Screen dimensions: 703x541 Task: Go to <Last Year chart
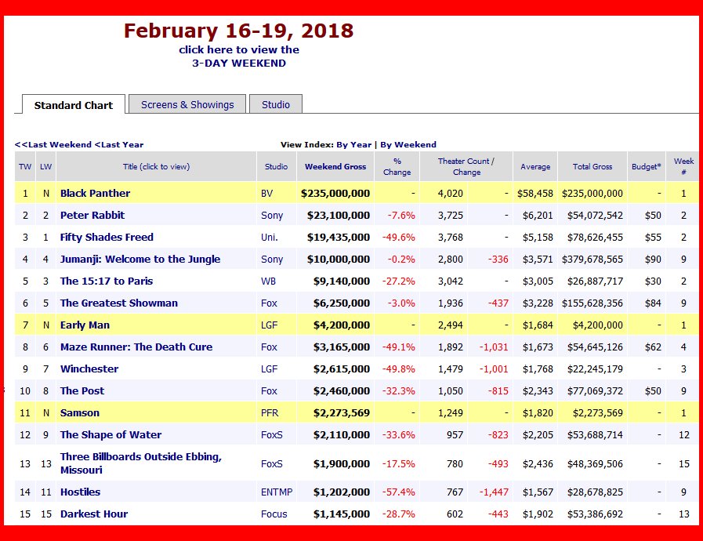119,144
